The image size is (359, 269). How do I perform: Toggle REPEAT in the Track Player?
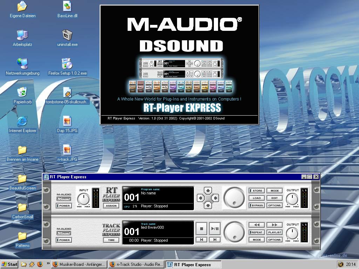(x=257, y=233)
